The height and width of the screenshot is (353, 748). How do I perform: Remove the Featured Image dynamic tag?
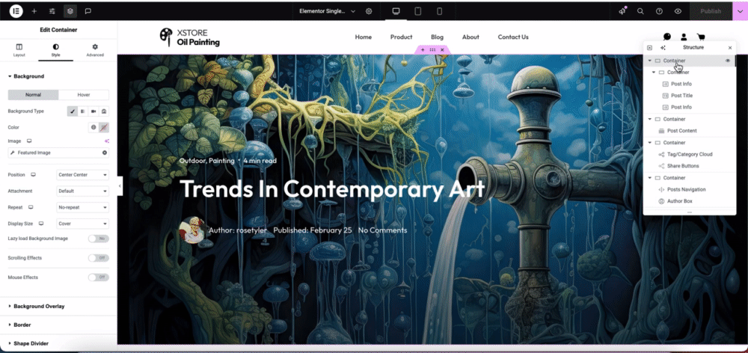point(105,153)
